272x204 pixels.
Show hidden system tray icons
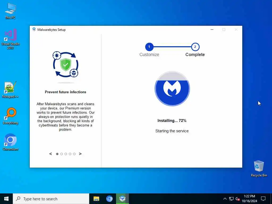(225, 199)
